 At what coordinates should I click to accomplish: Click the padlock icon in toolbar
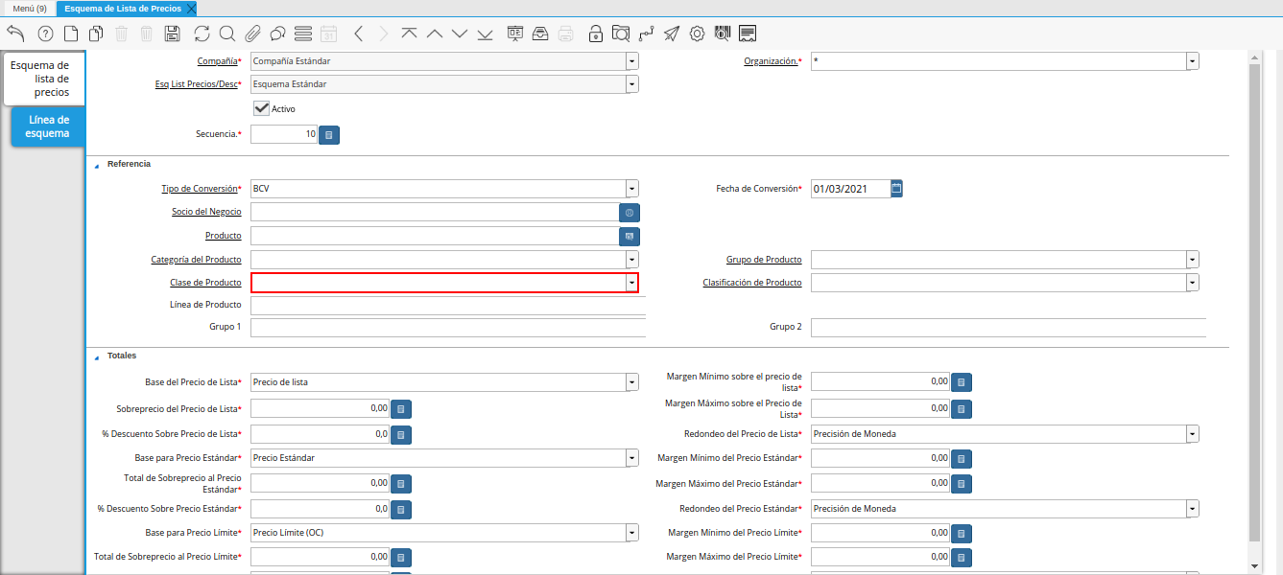596,34
